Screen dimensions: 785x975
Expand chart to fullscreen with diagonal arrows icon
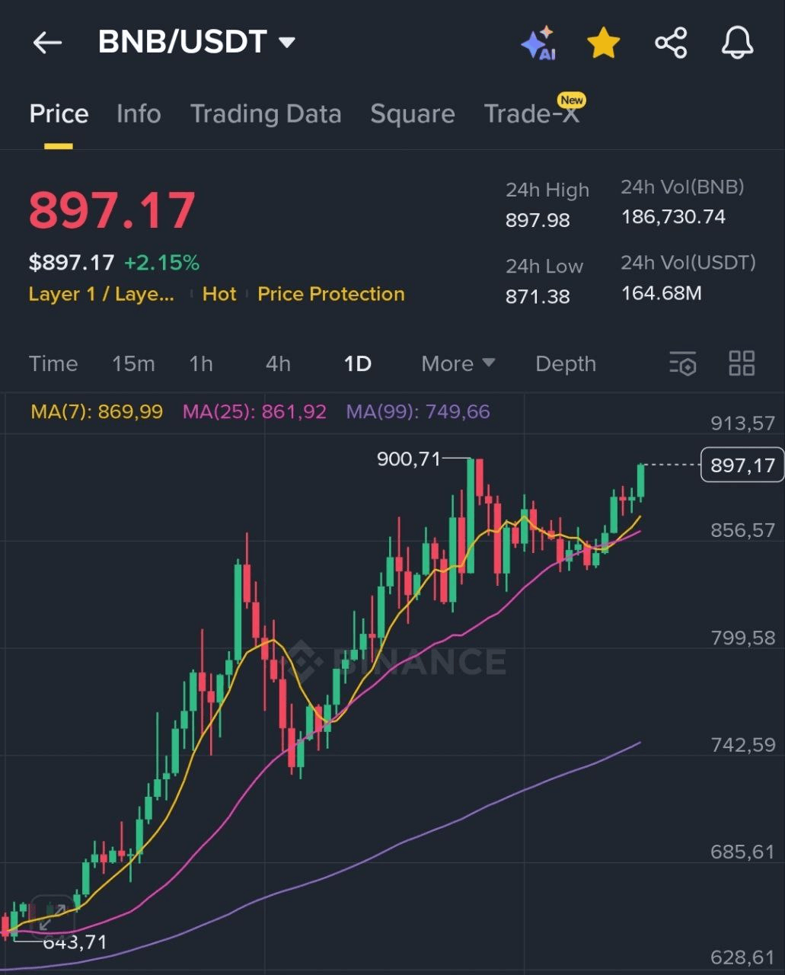(x=53, y=916)
